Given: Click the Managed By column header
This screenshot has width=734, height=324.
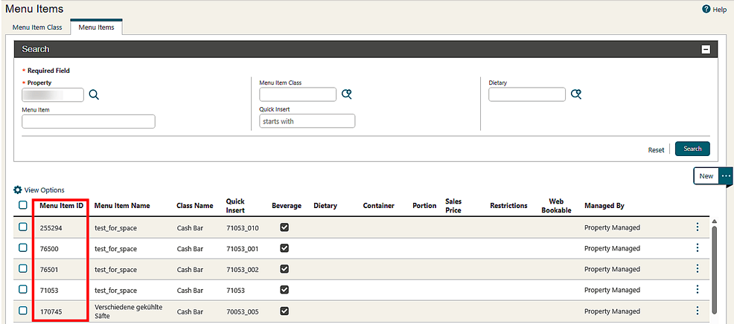Looking at the screenshot, I should pyautogui.click(x=604, y=206).
